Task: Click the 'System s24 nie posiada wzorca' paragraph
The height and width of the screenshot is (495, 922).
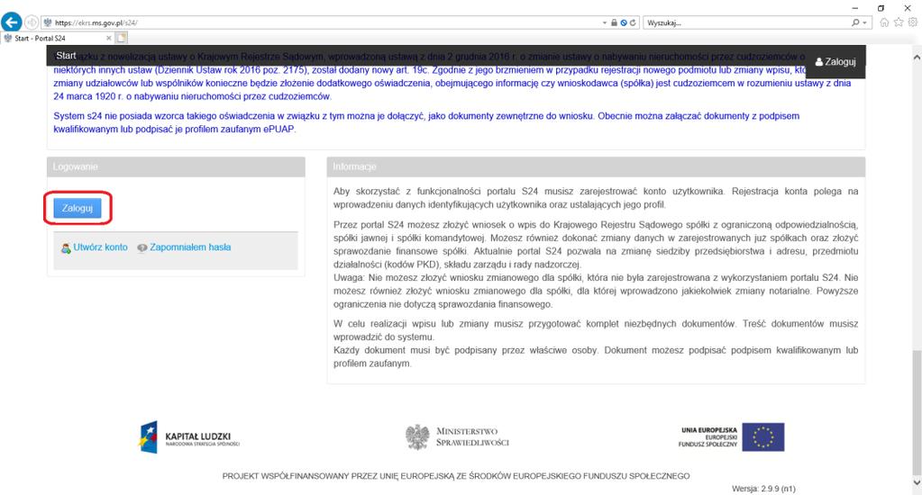Action: pyautogui.click(x=426, y=122)
